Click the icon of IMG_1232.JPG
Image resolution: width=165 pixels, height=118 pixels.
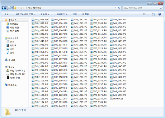point(72,20)
